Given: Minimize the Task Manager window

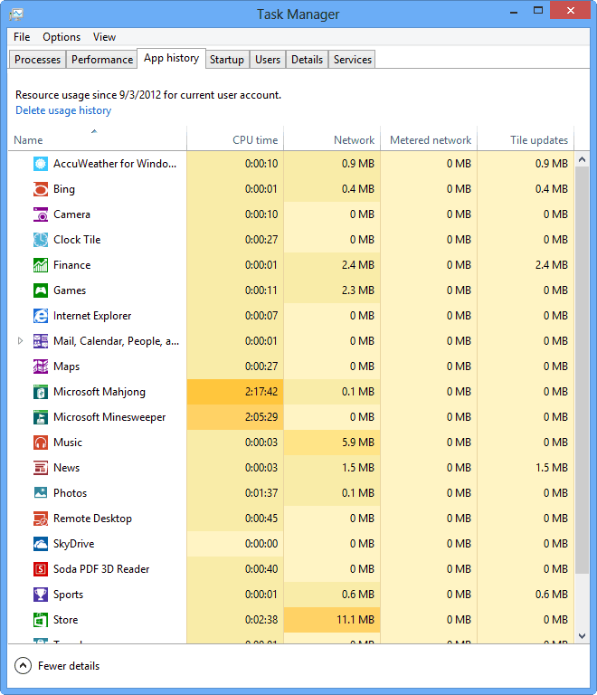Looking at the screenshot, I should [514, 12].
